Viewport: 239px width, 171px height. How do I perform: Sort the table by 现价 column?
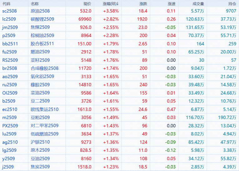click(87, 4)
